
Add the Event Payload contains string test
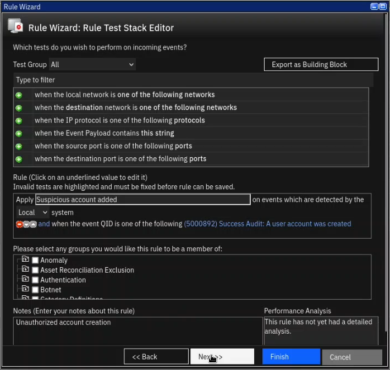[19, 134]
